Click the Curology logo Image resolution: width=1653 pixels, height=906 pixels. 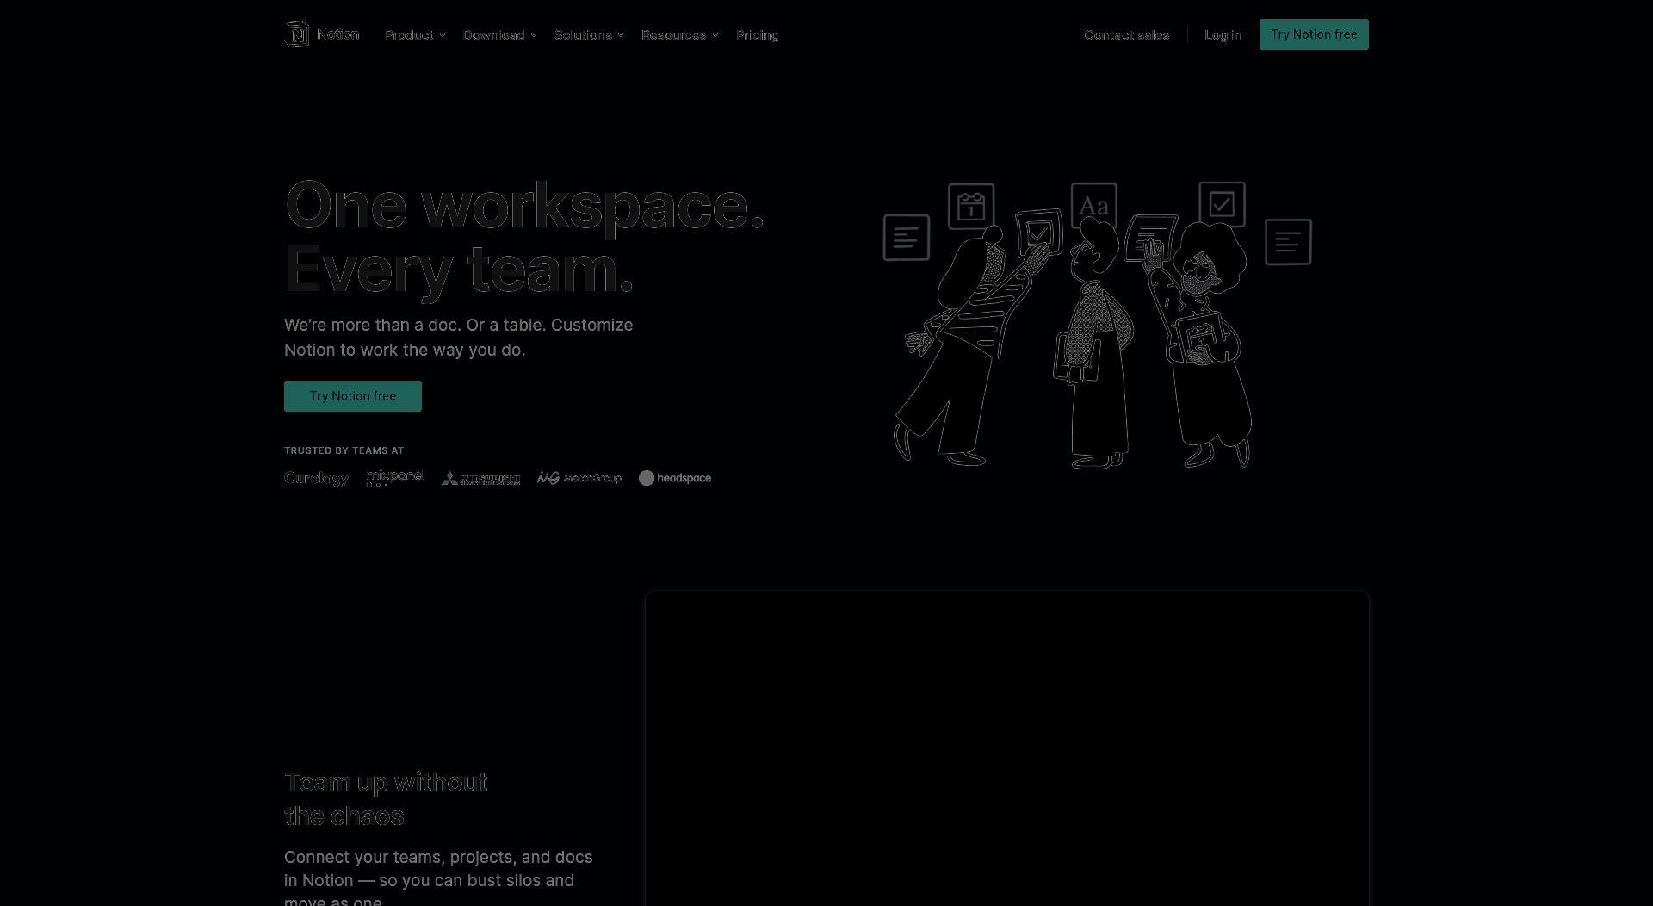pos(316,478)
